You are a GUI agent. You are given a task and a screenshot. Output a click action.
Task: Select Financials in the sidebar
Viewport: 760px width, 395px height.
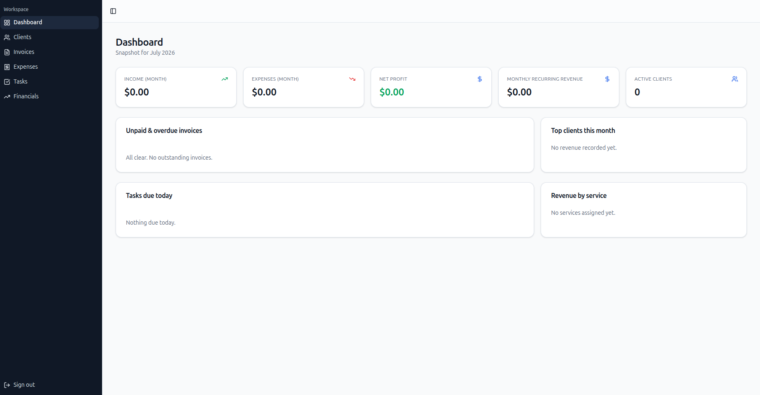[49, 97]
